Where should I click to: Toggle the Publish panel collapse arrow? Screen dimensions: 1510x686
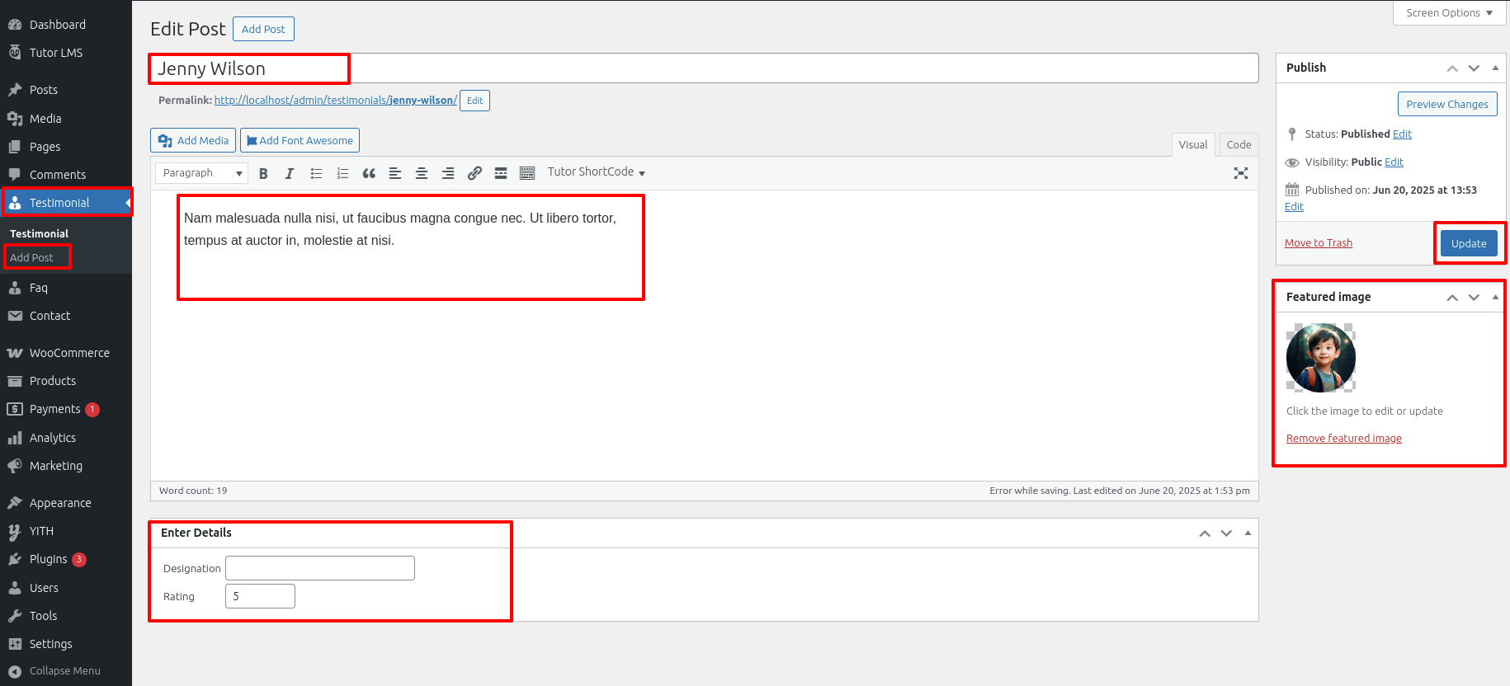point(1495,68)
